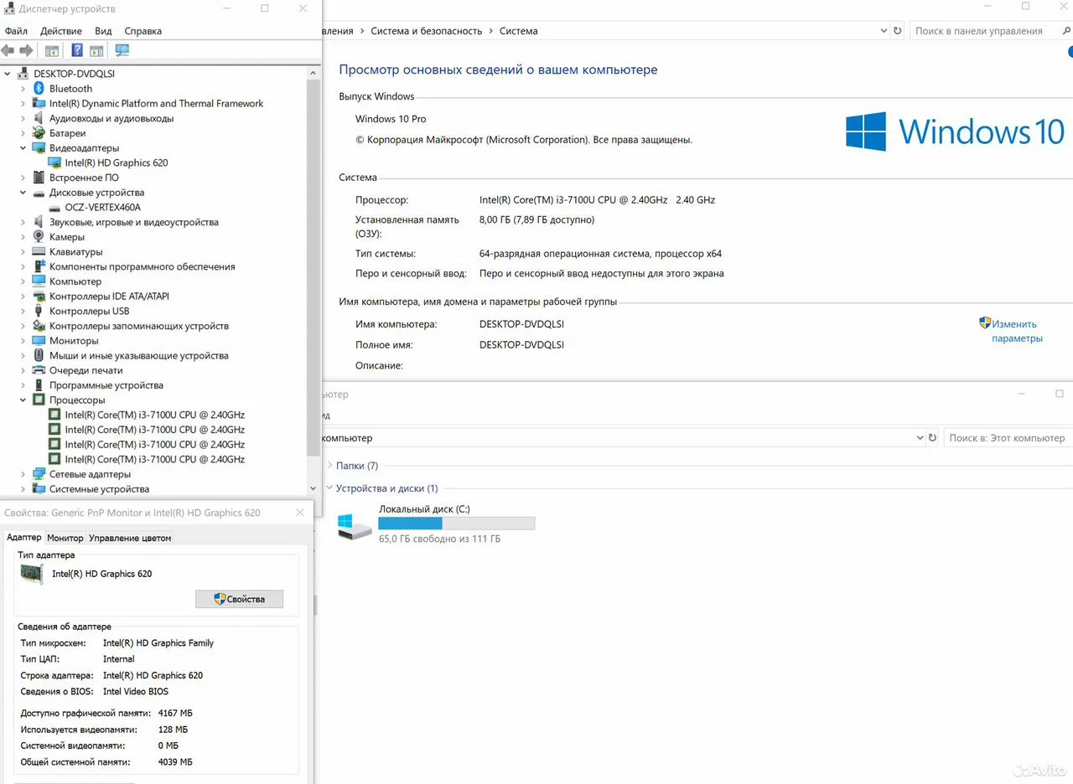The width and height of the screenshot is (1073, 784).
Task: Click the Intel(R) HD Graphics 620 tree icon
Action: (54, 162)
